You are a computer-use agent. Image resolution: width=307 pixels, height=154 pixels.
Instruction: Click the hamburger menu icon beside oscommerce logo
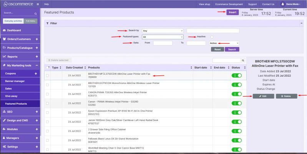[38, 4]
